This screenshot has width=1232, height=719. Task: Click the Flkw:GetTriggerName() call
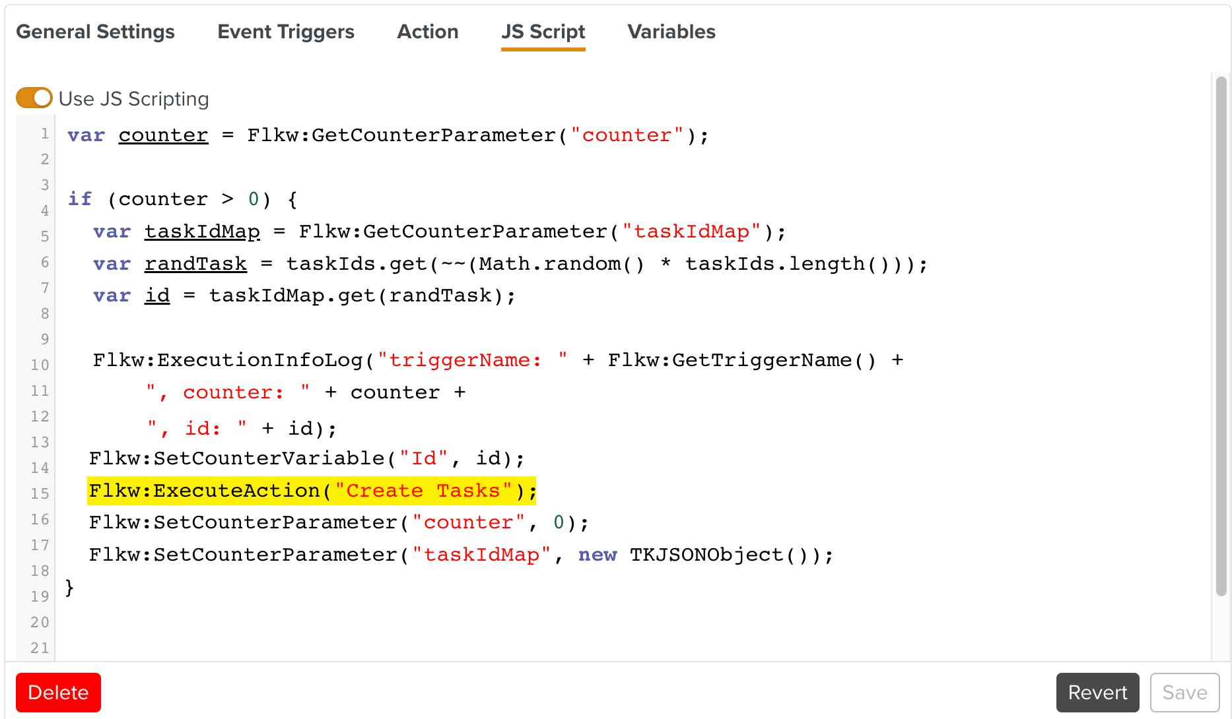[739, 359]
